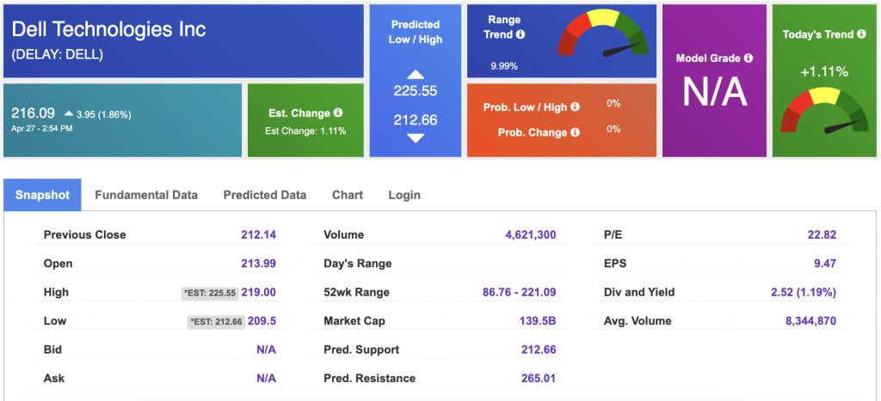Click the Prob. Change info icon
Image resolution: width=881 pixels, height=401 pixels.
575,132
